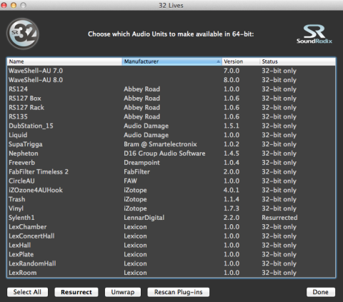Toggle the Manufacturer column sort arrow
Screen dimensions: 343x302
click(218, 61)
